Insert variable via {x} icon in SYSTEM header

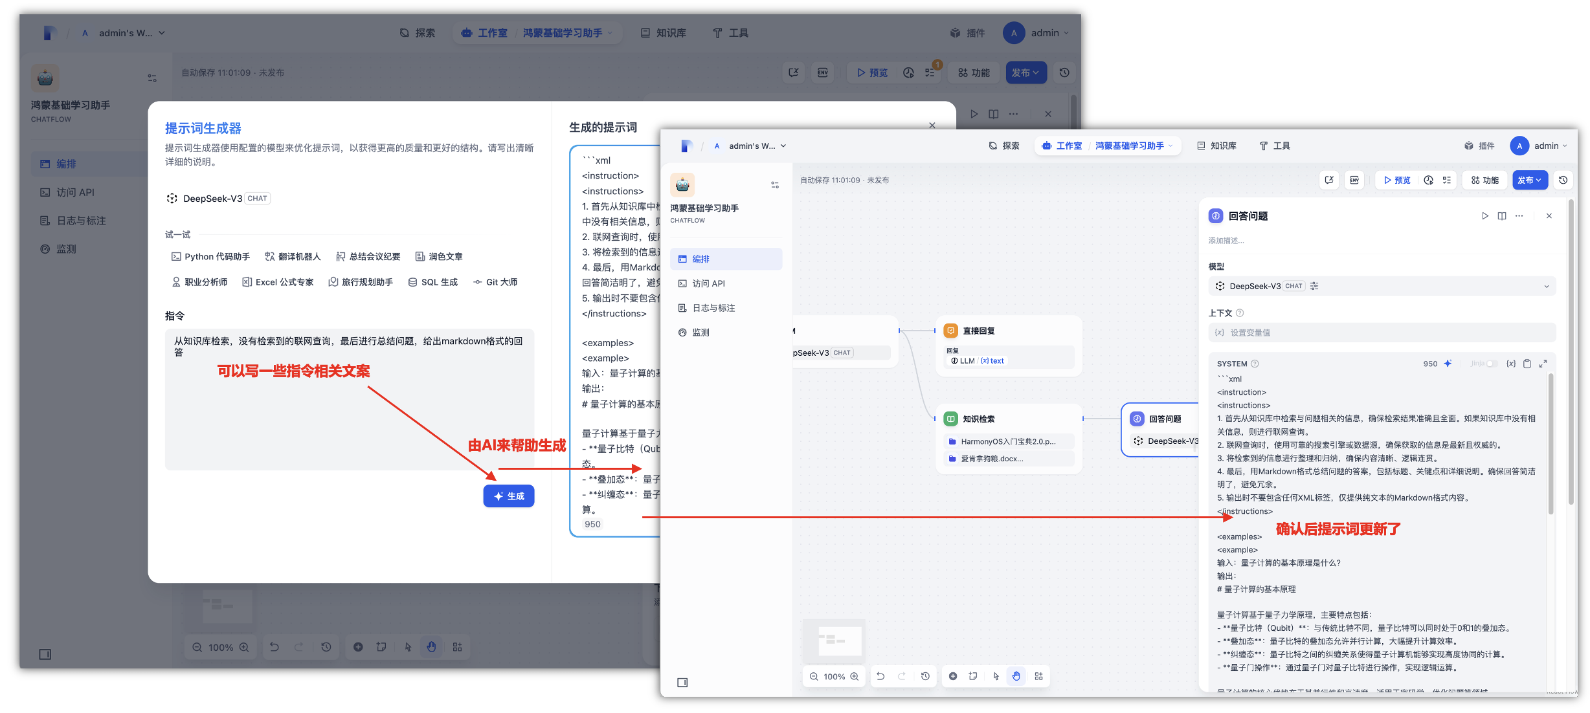[1511, 364]
